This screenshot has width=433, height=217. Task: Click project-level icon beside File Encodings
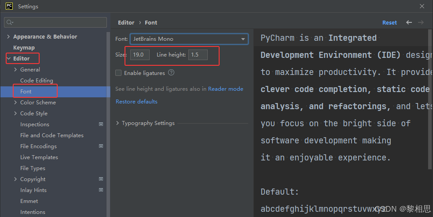coord(101,146)
